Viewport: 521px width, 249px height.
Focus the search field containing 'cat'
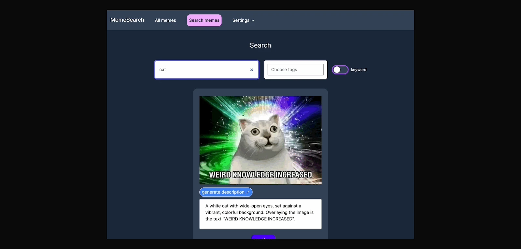[x=207, y=70]
